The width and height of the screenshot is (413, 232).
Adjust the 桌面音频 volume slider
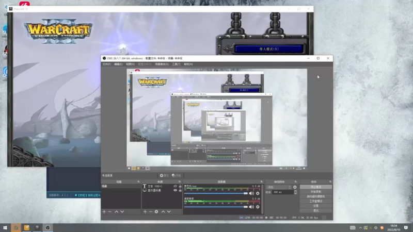coord(216,207)
